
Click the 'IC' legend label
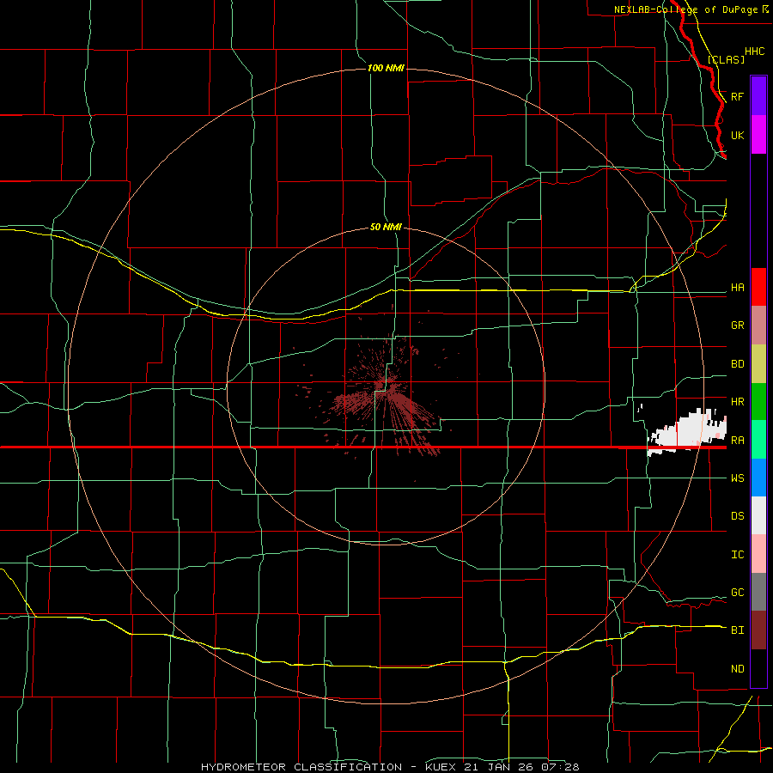(737, 555)
